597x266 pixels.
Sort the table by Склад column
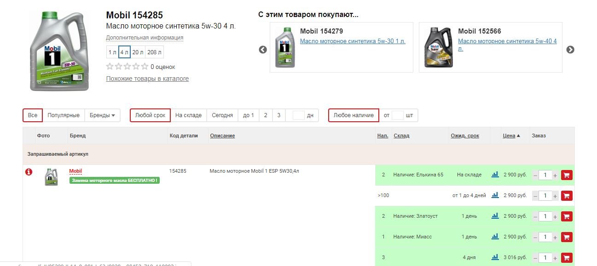401,136
